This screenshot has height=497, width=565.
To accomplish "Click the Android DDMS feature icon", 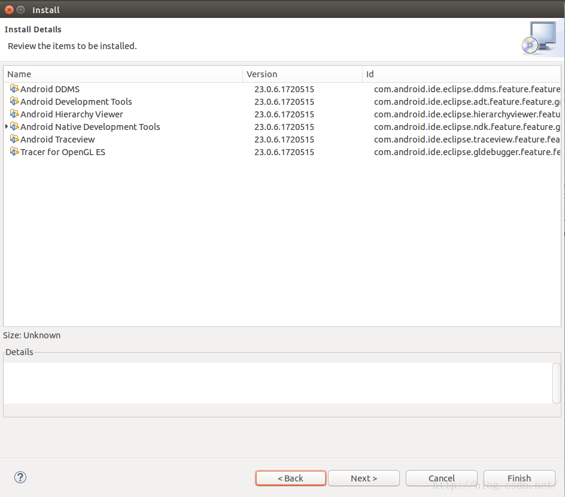I will tap(14, 89).
